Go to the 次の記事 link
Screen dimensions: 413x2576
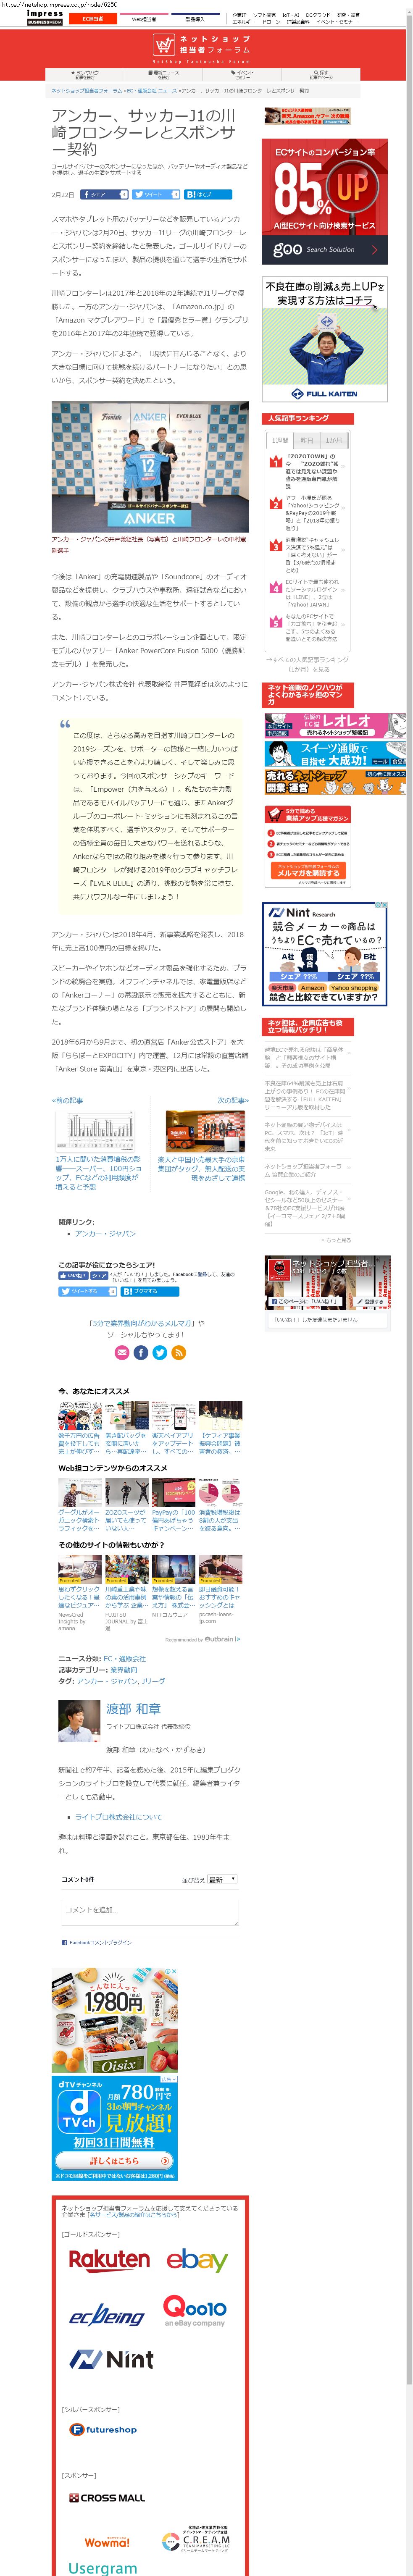point(233,1100)
